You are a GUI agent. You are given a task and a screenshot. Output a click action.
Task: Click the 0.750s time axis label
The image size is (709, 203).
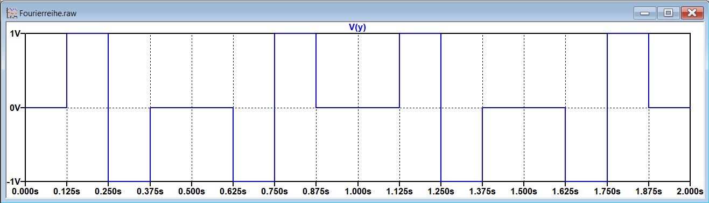click(275, 192)
